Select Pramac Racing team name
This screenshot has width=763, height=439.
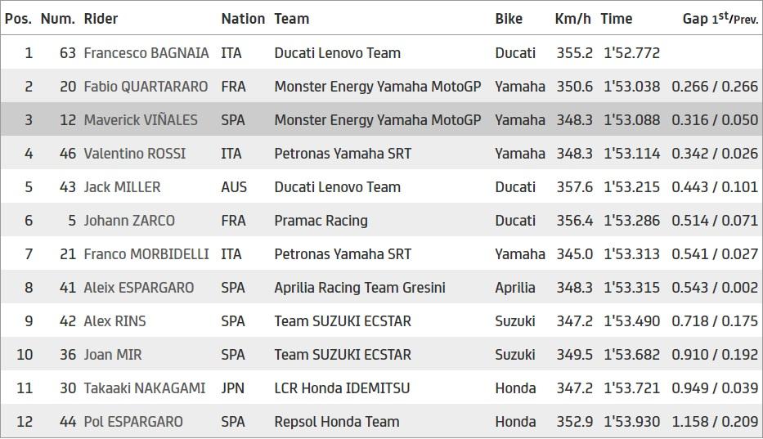pyautogui.click(x=321, y=221)
